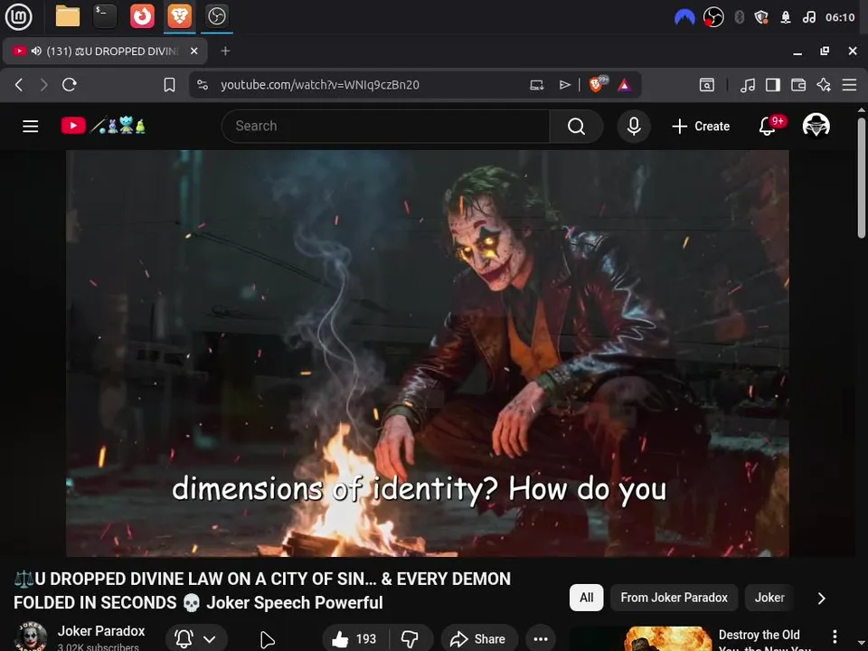Click the install app icon in address bar

click(x=537, y=85)
